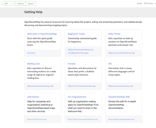Open the Help Forum heading link
This screenshot has height=128, width=156.
[x=114, y=34]
